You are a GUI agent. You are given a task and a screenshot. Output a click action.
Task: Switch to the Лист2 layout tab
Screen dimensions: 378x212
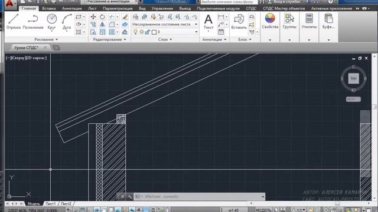tap(66, 204)
